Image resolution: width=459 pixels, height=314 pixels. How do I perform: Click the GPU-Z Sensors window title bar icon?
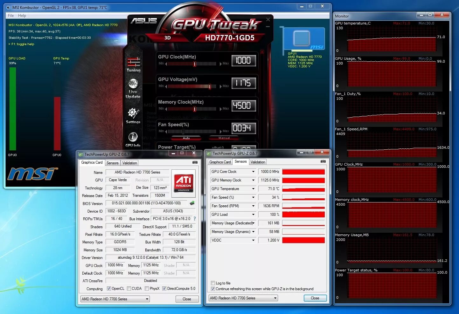pyautogui.click(x=209, y=154)
